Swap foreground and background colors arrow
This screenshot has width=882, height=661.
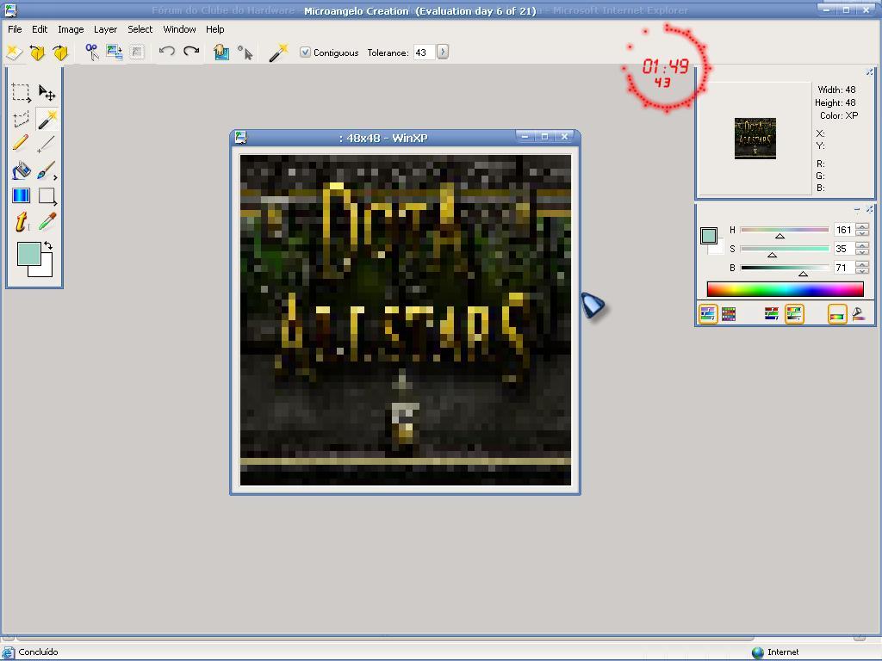[x=48, y=245]
